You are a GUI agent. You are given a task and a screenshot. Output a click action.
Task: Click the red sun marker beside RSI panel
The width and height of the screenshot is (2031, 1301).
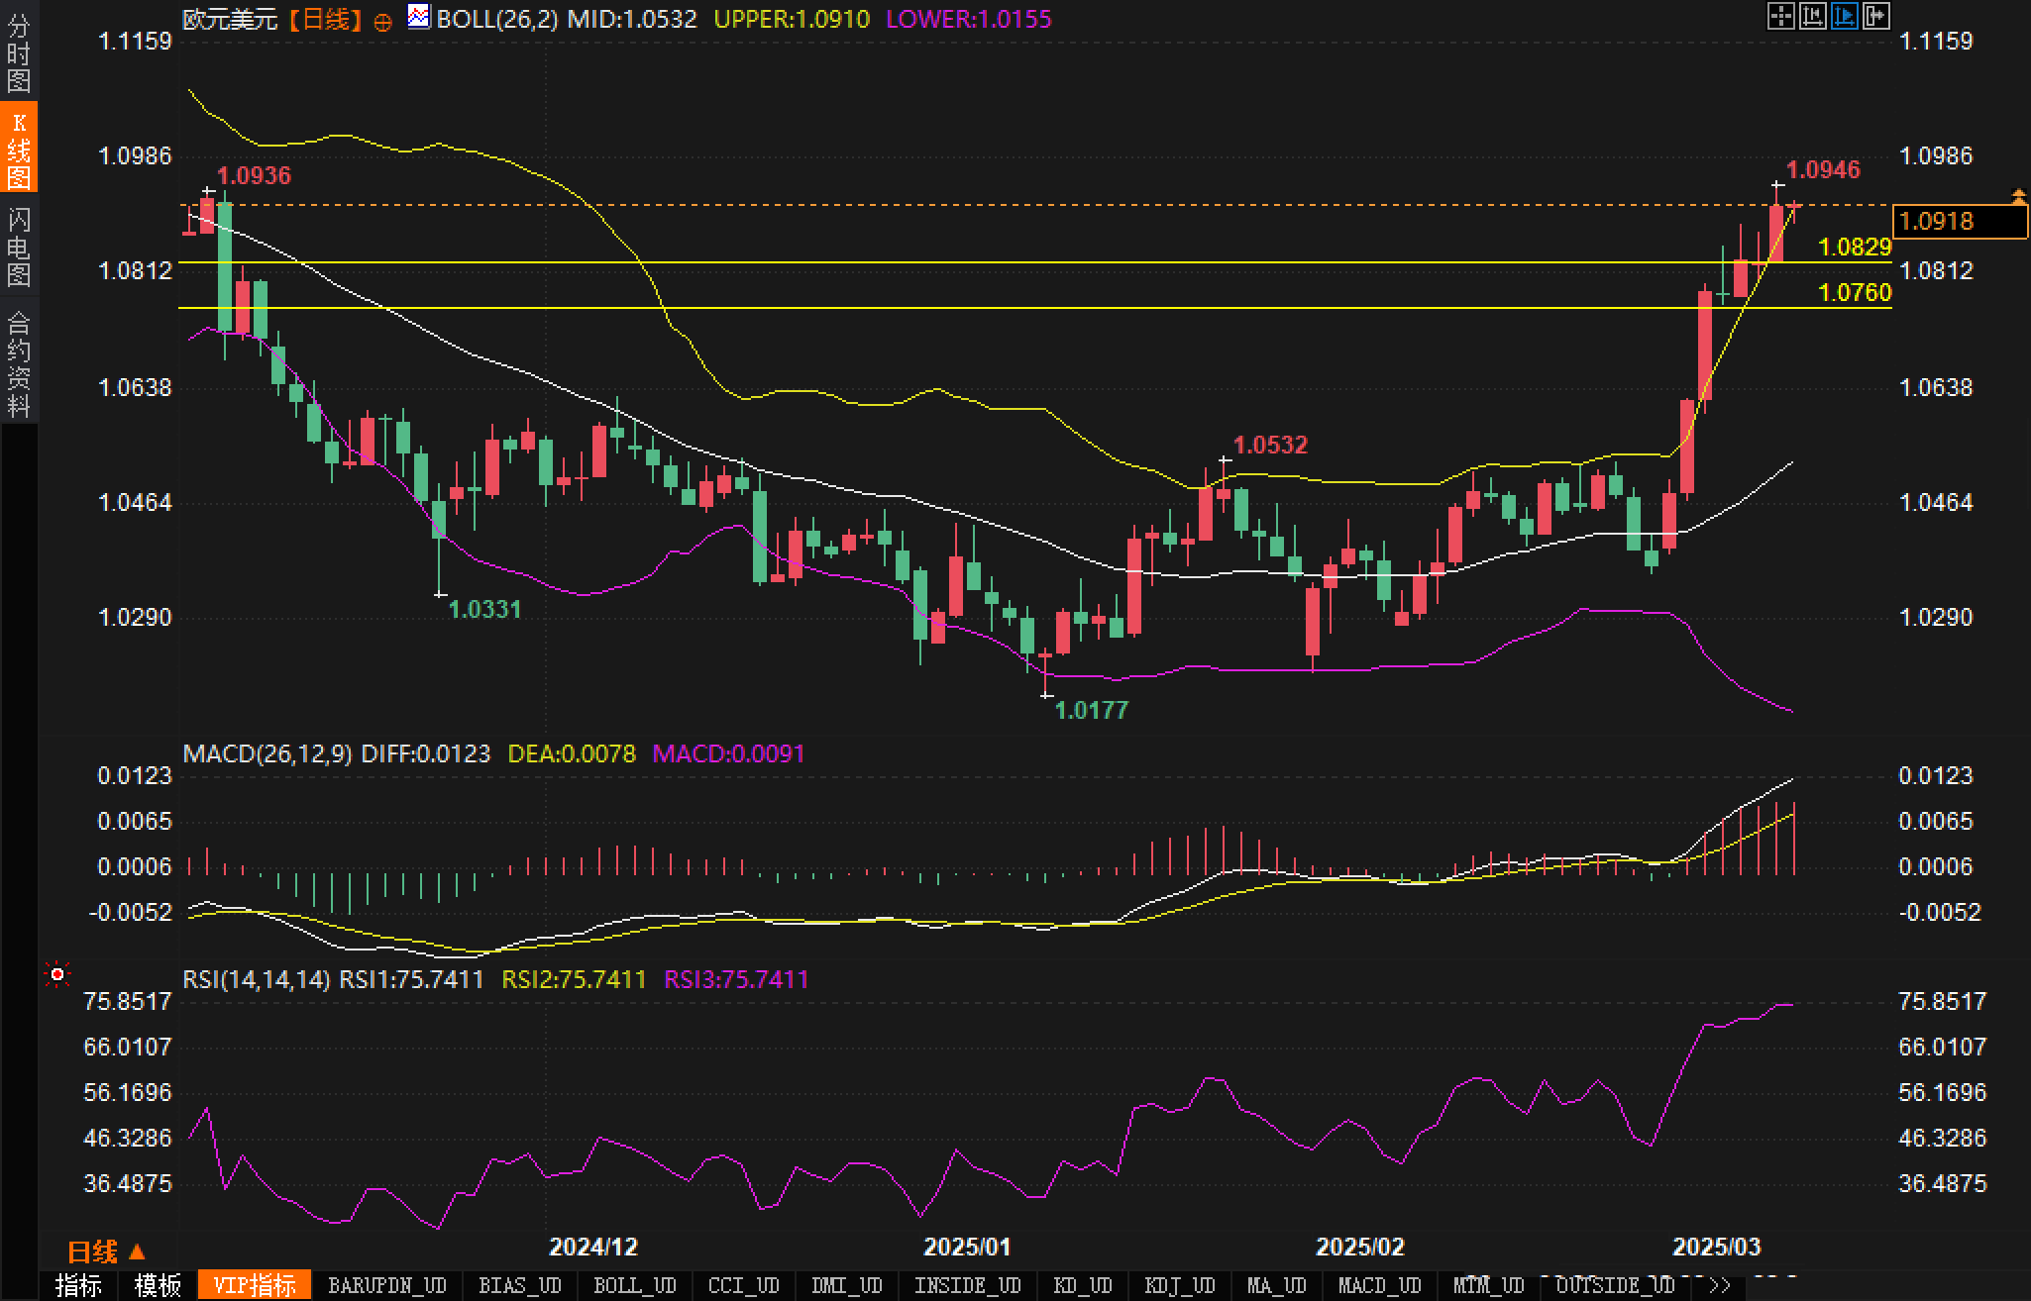coord(57,975)
